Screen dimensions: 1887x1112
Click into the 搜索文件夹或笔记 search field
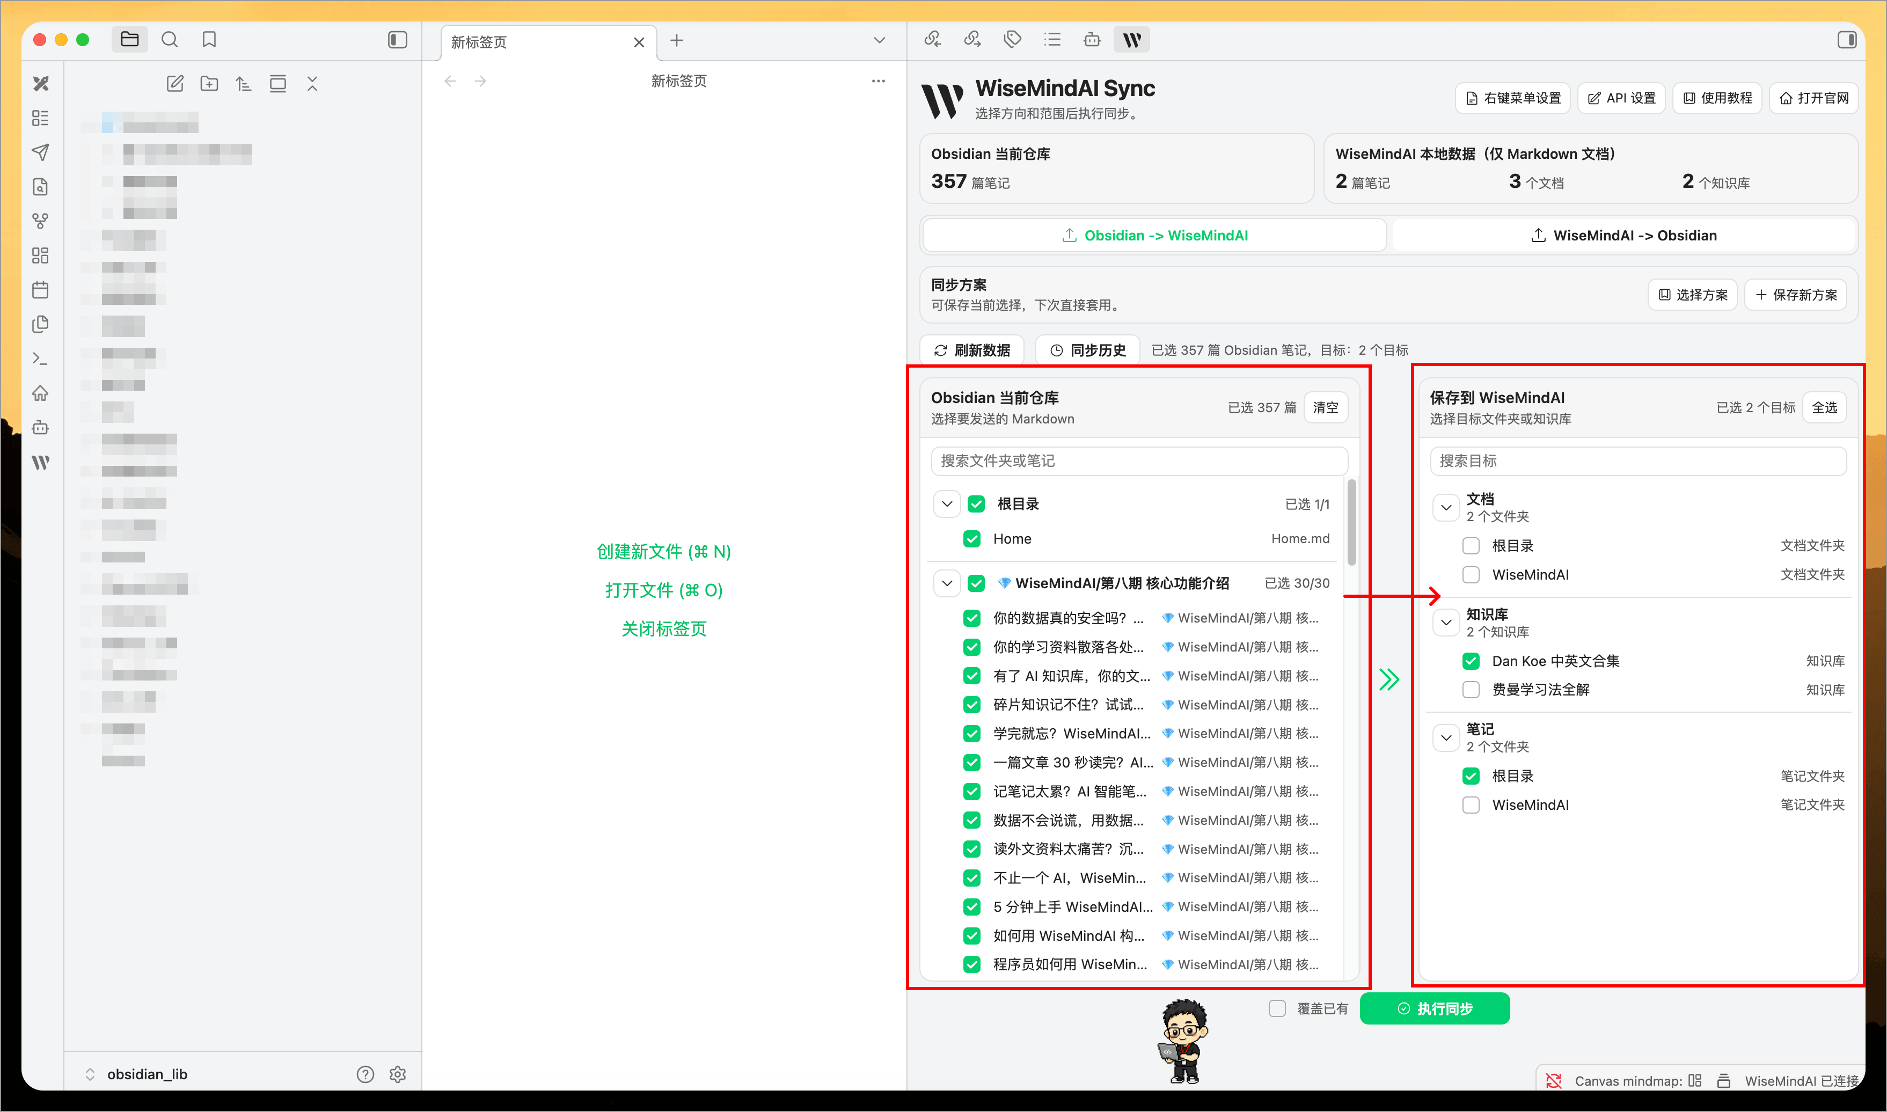1139,461
